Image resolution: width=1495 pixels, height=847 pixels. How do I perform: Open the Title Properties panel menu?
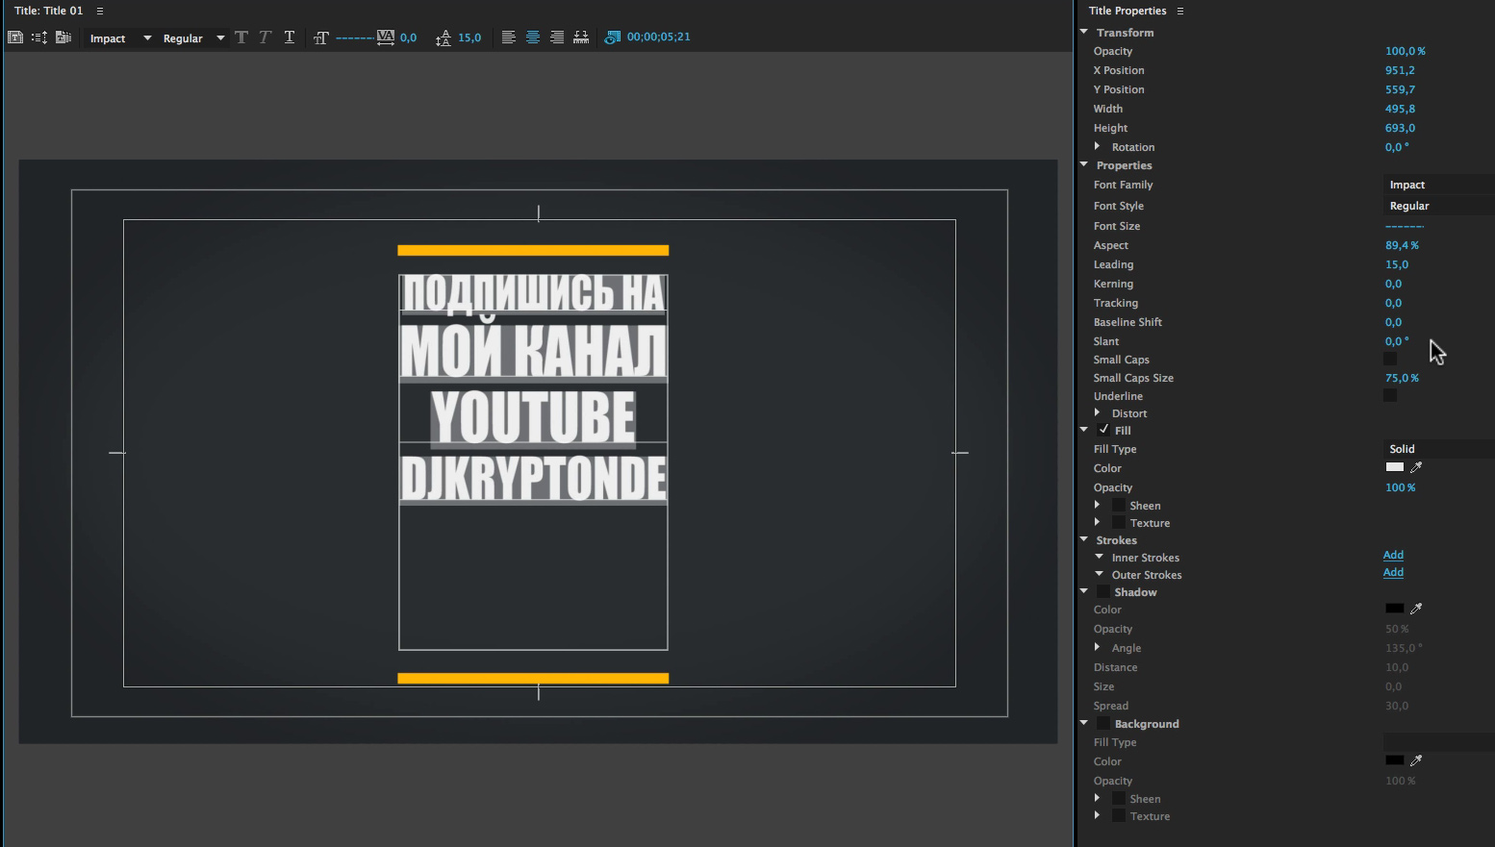tap(1180, 12)
